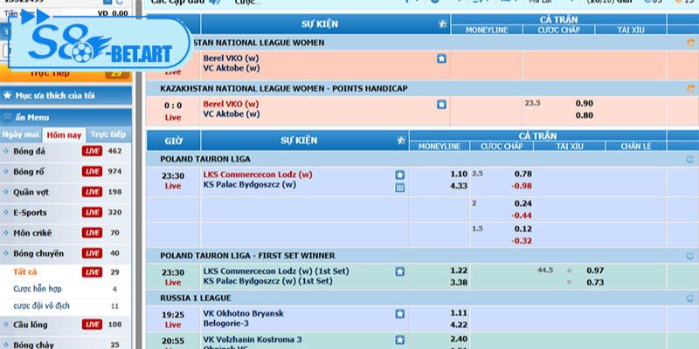Click the LIVE badge next to Cầu lông
Viewport: 699px width, 349px height.
coord(92,325)
